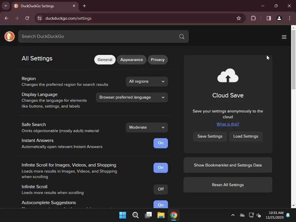The image size is (296, 222).
Task: Open the hamburger menu on DuckDuckGo page
Action: (x=284, y=37)
